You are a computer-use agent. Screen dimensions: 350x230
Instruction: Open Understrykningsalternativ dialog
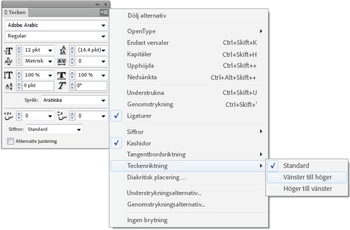coord(189,193)
